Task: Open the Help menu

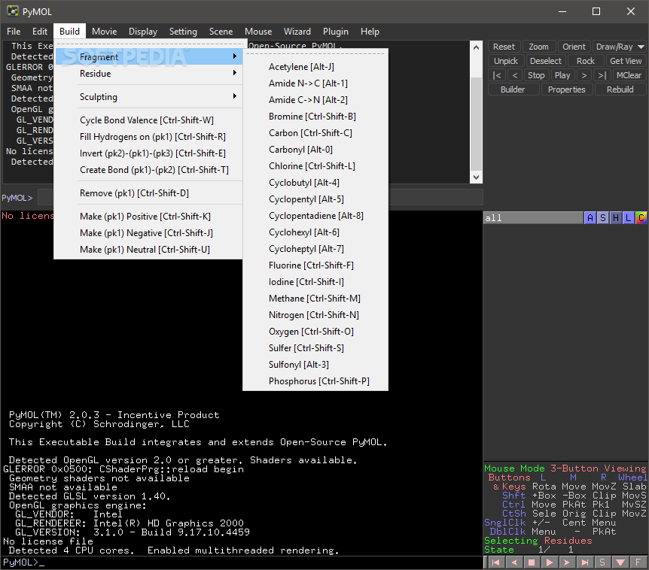Action: pos(370,32)
